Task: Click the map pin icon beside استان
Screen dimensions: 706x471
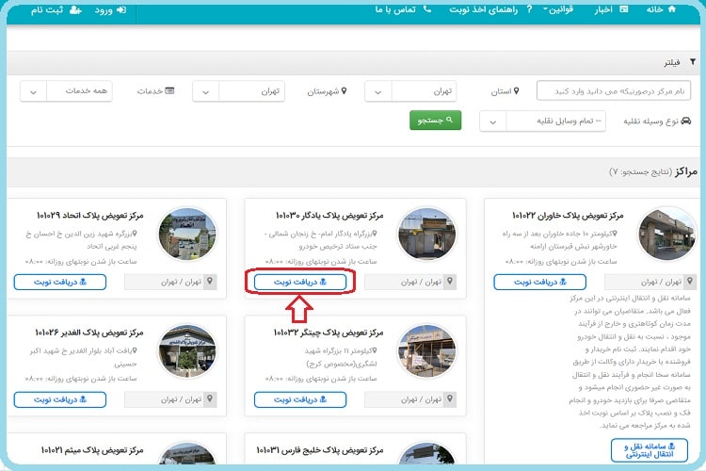Action: (517, 90)
